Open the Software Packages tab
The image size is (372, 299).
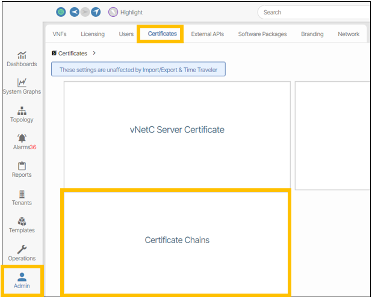pos(262,34)
